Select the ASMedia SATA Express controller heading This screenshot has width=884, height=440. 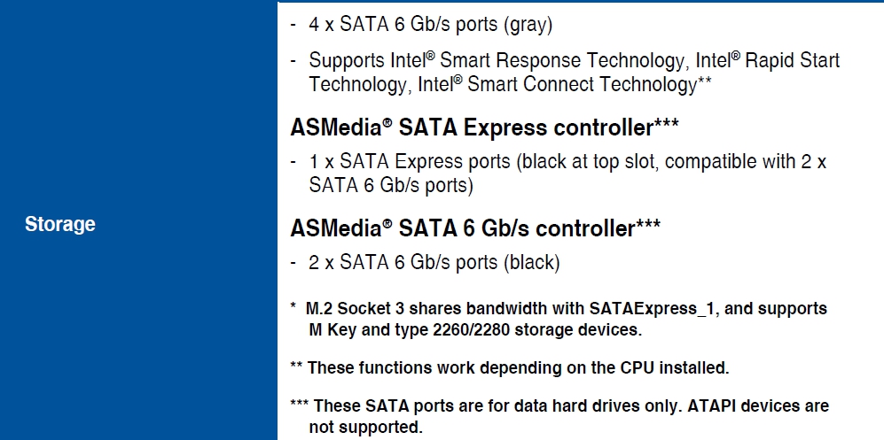click(x=484, y=127)
